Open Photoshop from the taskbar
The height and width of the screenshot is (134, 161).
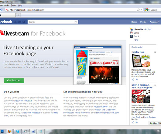[2, 132]
